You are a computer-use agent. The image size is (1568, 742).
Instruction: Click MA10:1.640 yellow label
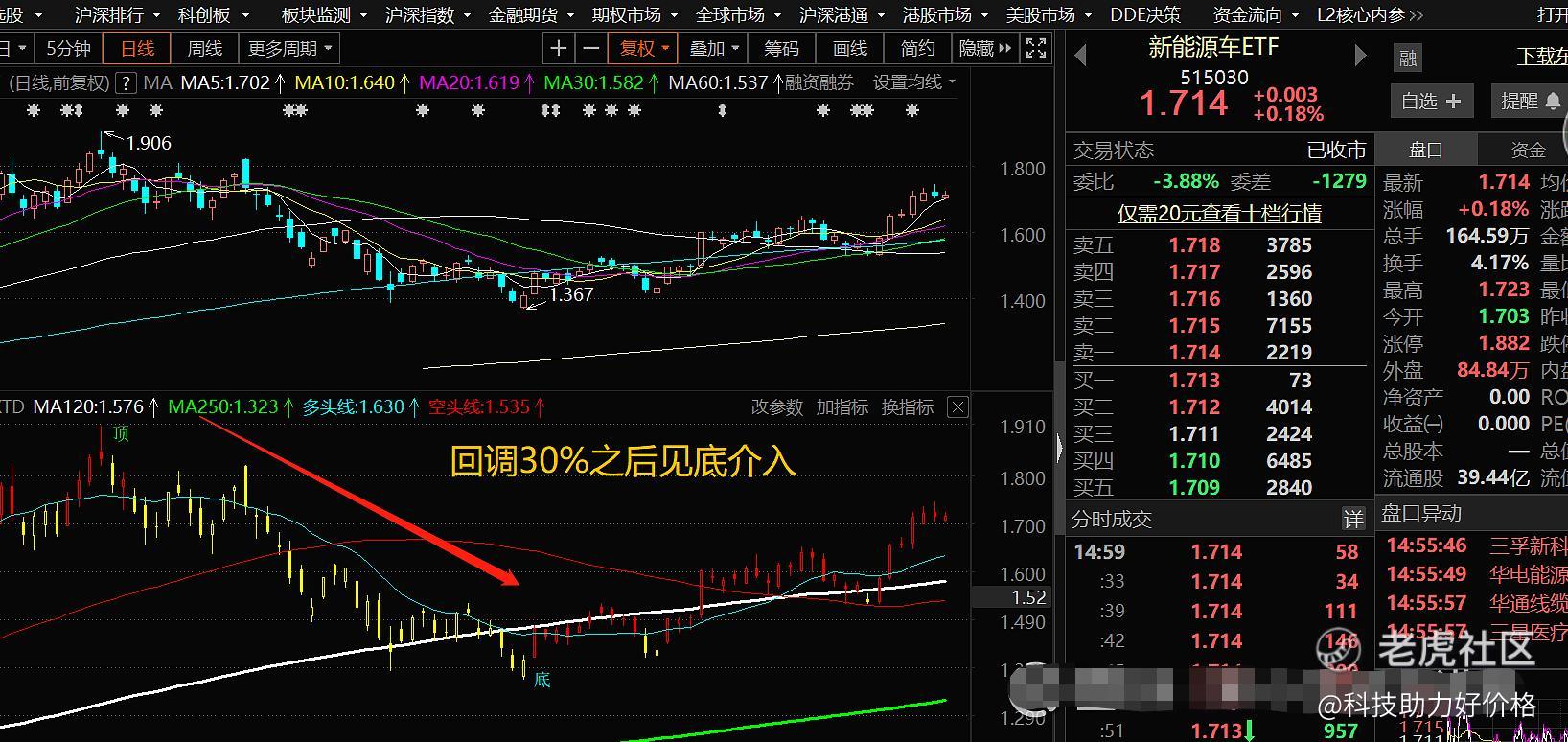344,83
